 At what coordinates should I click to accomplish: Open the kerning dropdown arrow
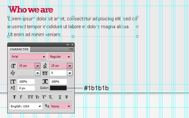click(37, 73)
